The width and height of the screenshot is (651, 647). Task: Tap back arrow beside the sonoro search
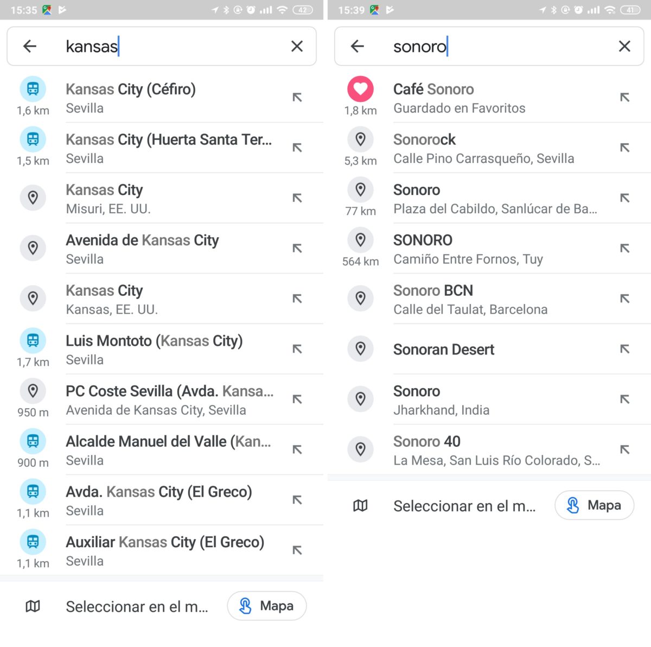pyautogui.click(x=357, y=47)
